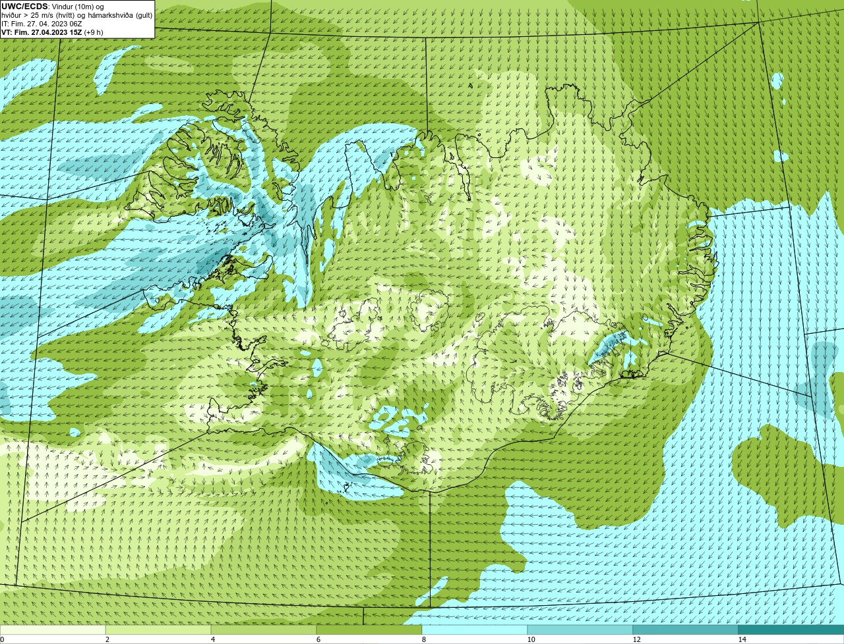This screenshot has width=844, height=644.
Task: Click the legend scale label '4'
Action: [x=212, y=639]
